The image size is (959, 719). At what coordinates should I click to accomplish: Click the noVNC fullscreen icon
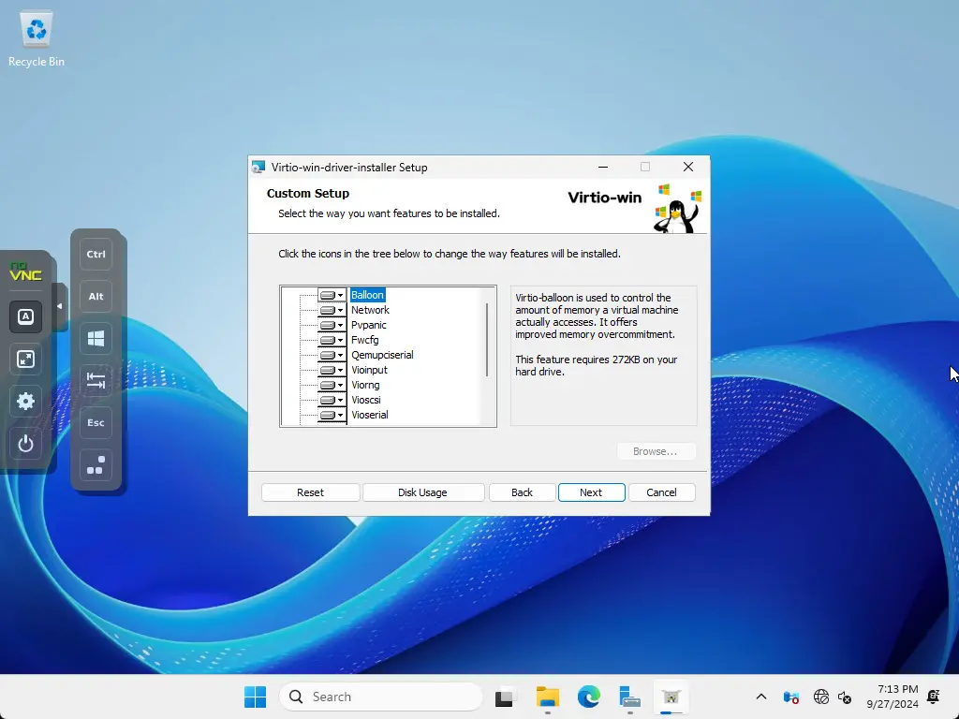(26, 359)
